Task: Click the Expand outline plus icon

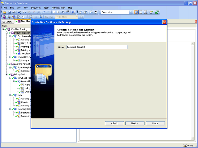Action: [x=54, y=12]
